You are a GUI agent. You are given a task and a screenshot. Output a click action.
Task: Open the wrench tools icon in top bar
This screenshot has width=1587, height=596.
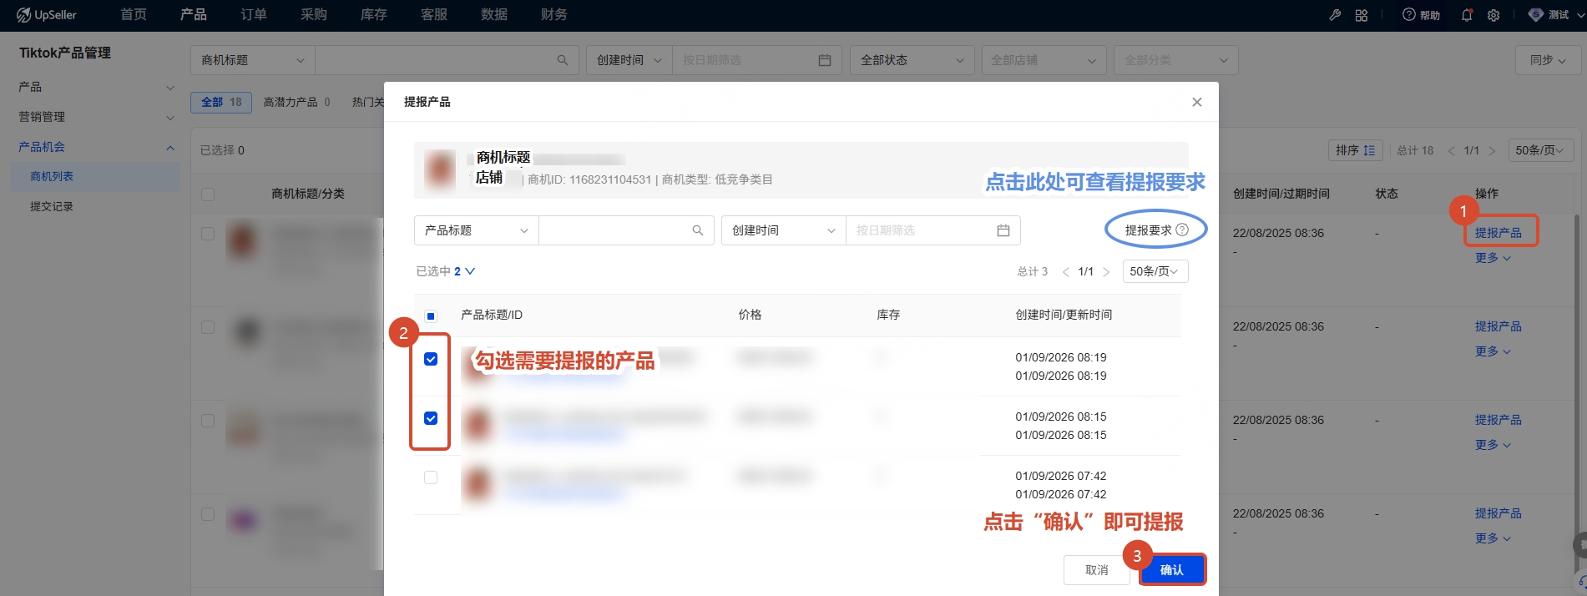(x=1335, y=15)
